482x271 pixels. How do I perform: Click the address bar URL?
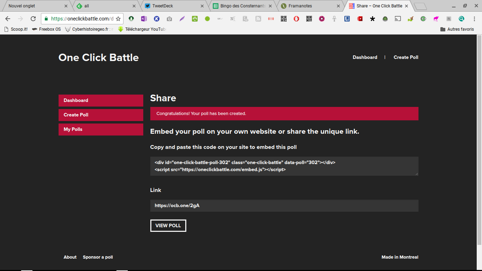82,19
